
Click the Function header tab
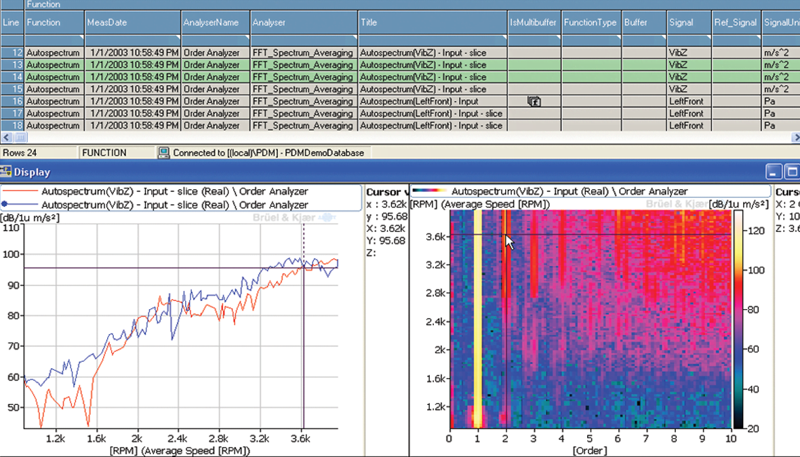[x=45, y=5]
